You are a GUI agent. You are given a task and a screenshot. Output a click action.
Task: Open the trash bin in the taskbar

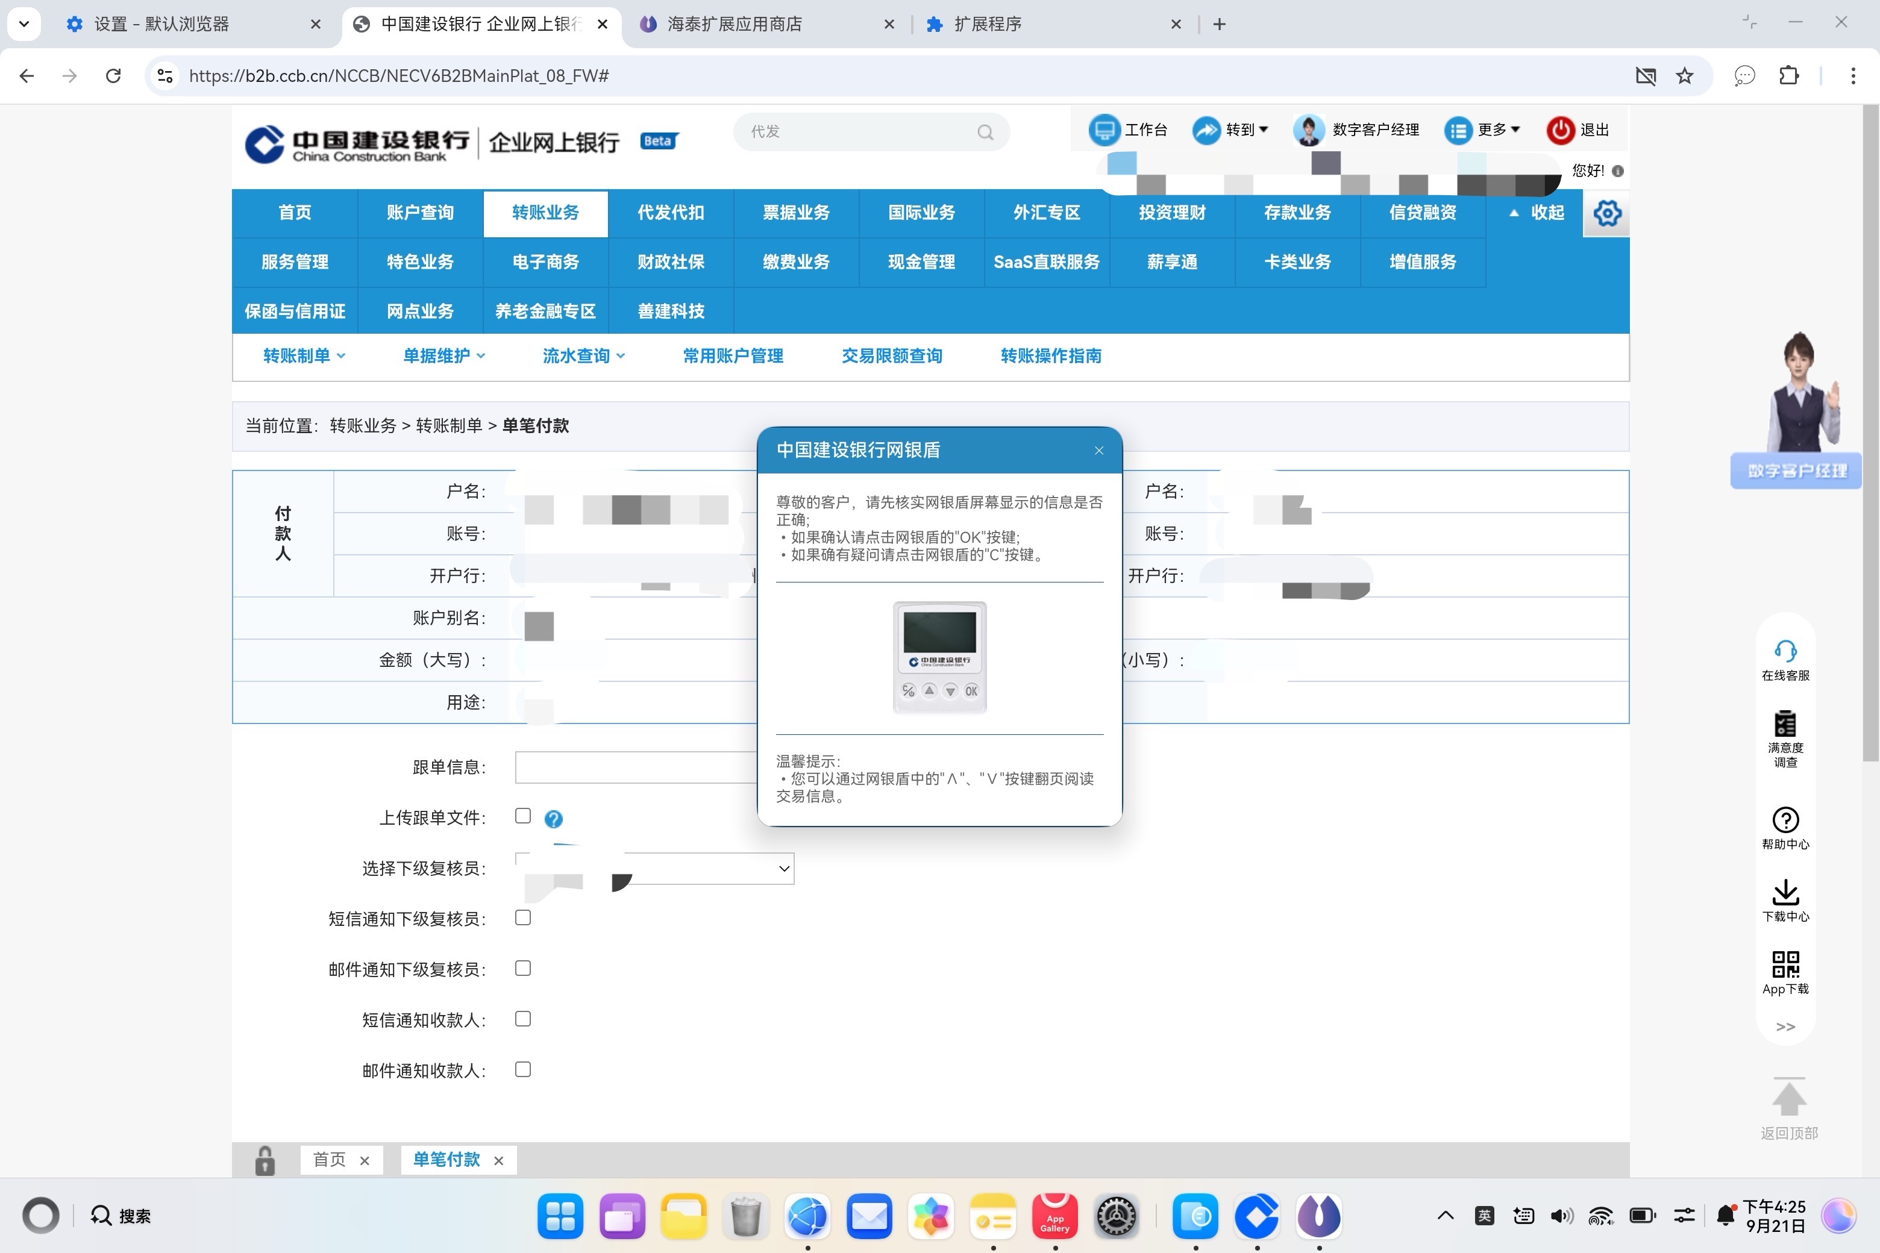745,1216
